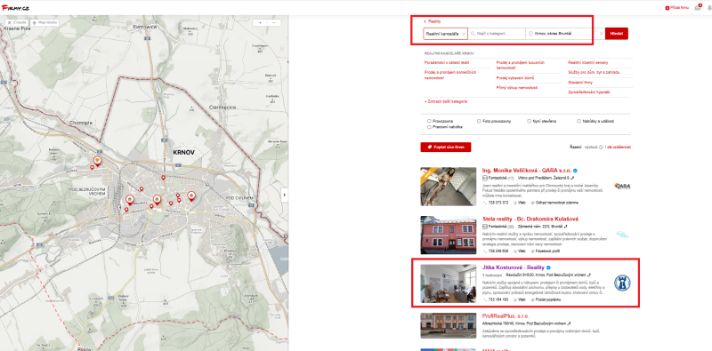Select the large map pin near Chomiąża

97,161
